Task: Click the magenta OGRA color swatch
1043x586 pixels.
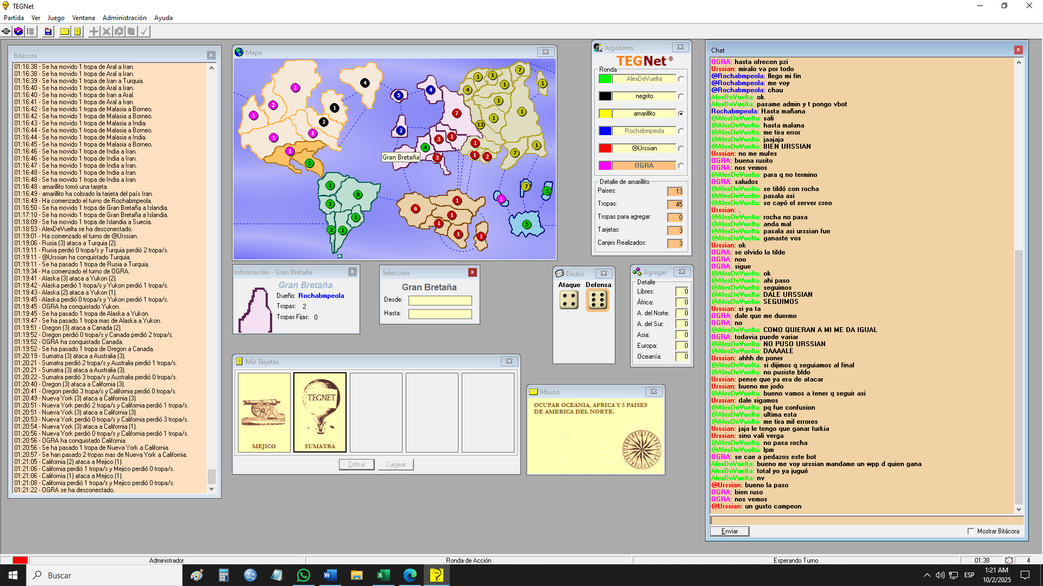Action: tap(605, 165)
